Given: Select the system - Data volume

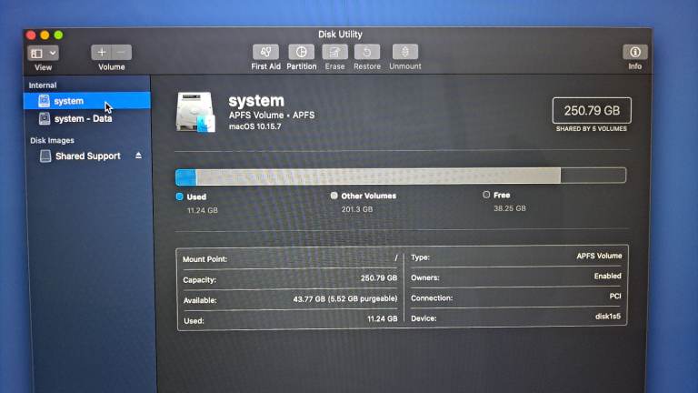Looking at the screenshot, I should point(83,119).
